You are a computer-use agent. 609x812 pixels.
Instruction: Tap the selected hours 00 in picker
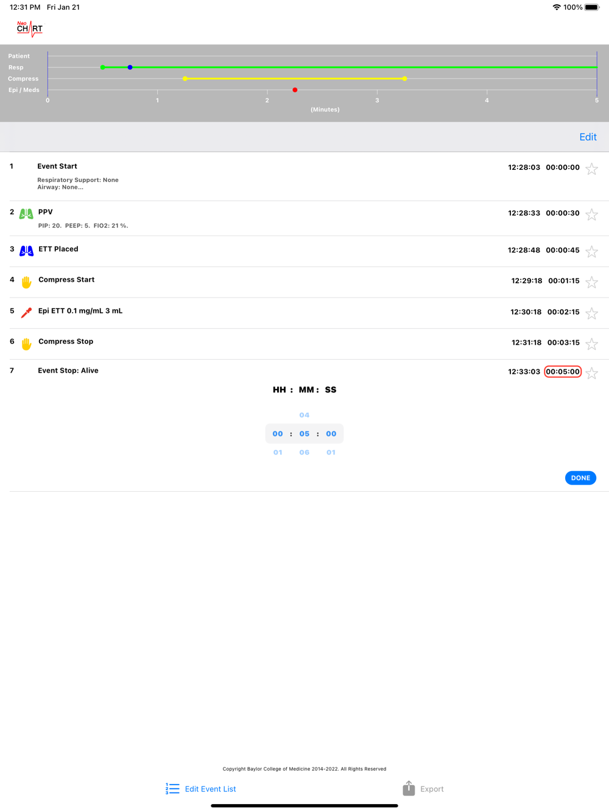(x=278, y=434)
